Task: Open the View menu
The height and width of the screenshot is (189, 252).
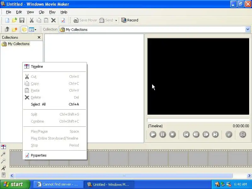Action: (30, 12)
